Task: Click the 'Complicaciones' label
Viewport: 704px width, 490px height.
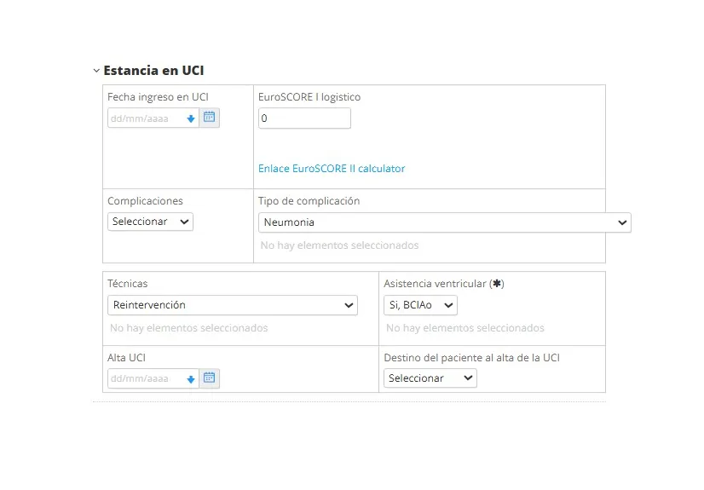Action: [x=145, y=201]
